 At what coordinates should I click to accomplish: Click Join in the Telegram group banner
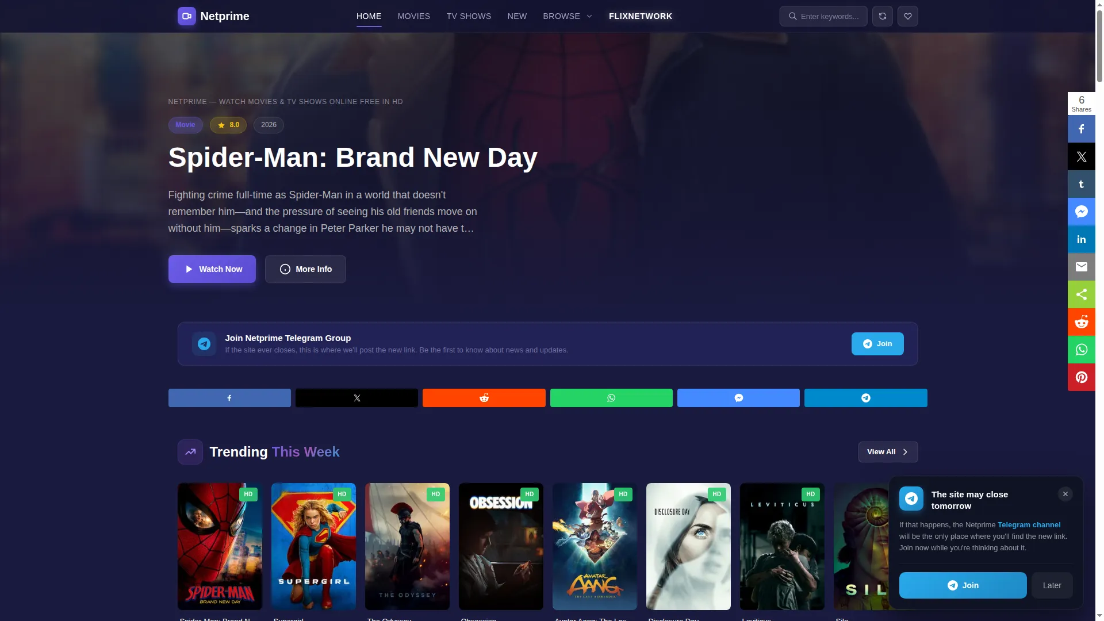[877, 344]
